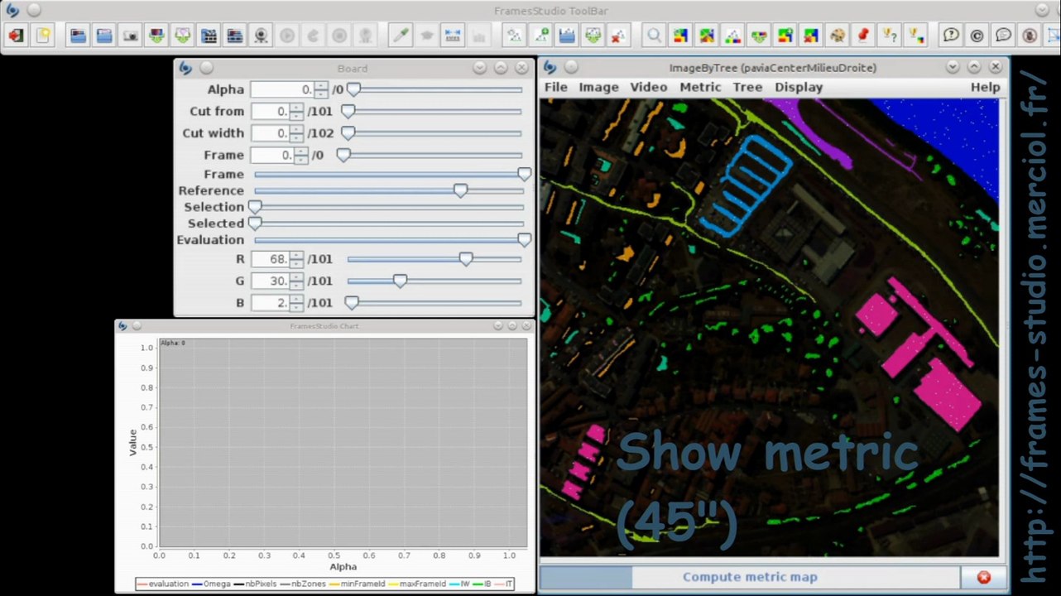
Task: Open the Metric menu
Action: [x=700, y=87]
